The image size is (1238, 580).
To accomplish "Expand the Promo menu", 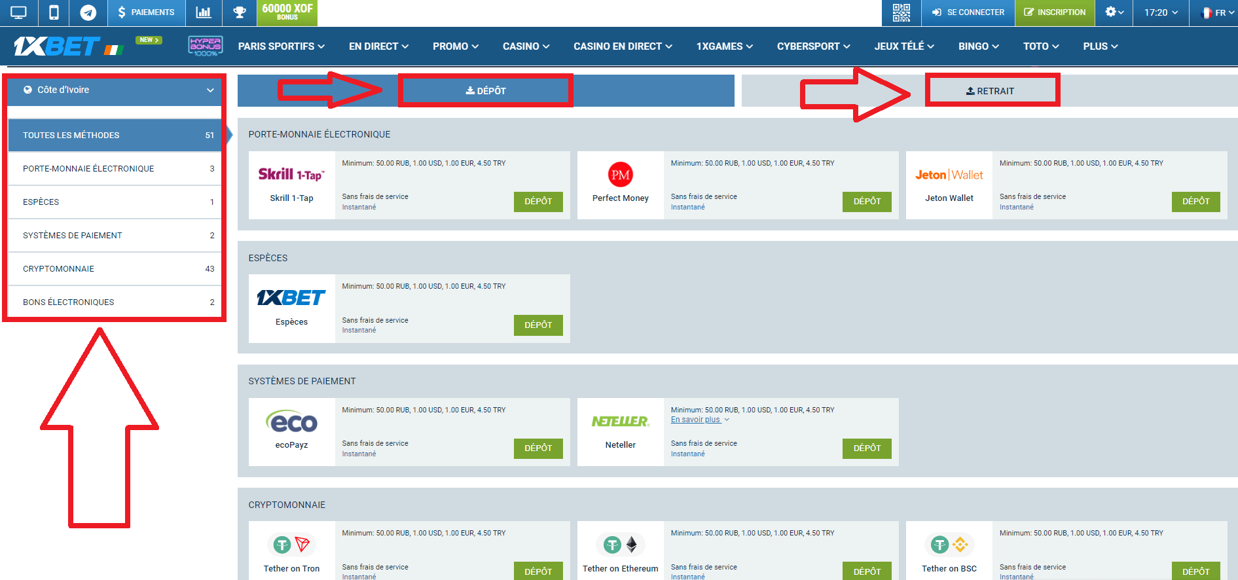I will click(x=456, y=46).
